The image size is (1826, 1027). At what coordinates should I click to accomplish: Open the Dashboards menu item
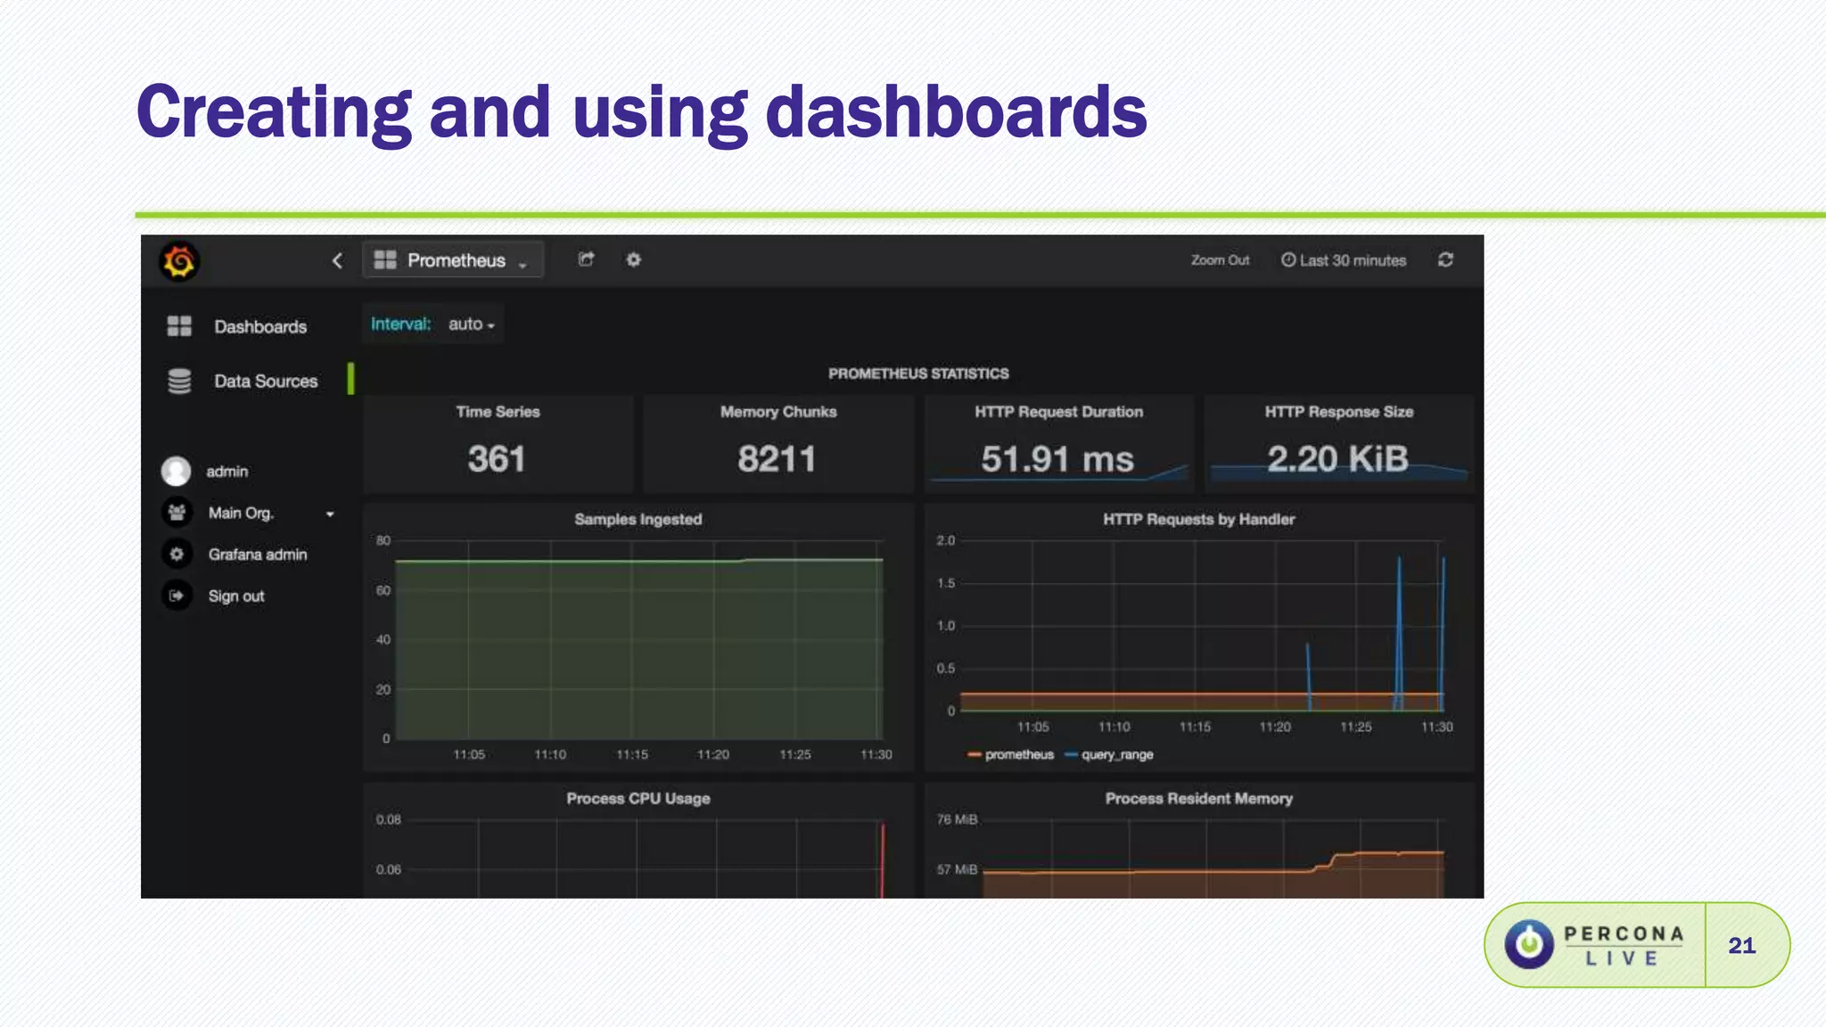coord(260,326)
